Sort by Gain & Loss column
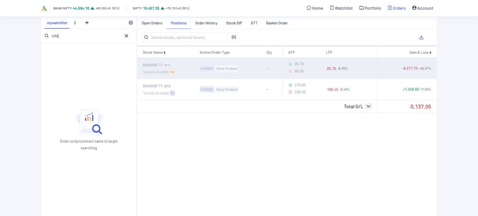This screenshot has height=216, width=478. point(420,53)
